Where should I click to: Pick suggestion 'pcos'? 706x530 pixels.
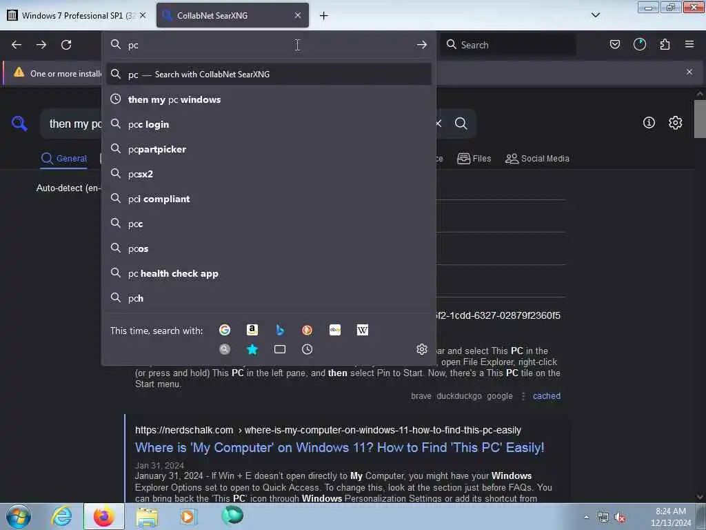click(269, 248)
